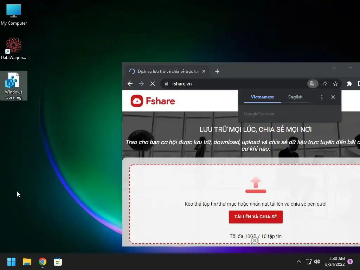Click the Google Translate icon in address bar
This screenshot has width=360, height=270.
[313, 84]
